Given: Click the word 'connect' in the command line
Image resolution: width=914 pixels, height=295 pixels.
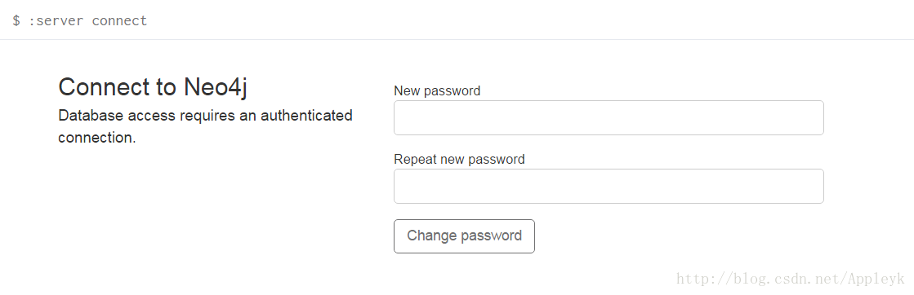Looking at the screenshot, I should pyautogui.click(x=119, y=21).
